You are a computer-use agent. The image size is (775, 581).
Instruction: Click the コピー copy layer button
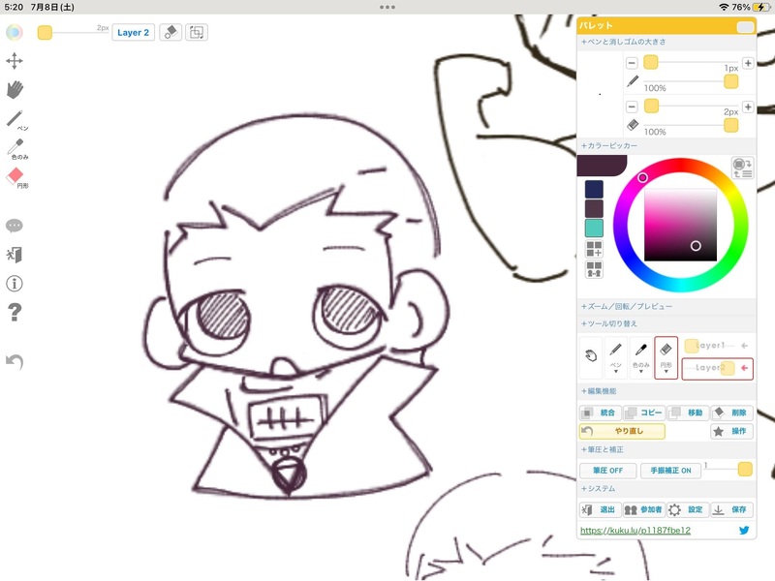tap(644, 413)
